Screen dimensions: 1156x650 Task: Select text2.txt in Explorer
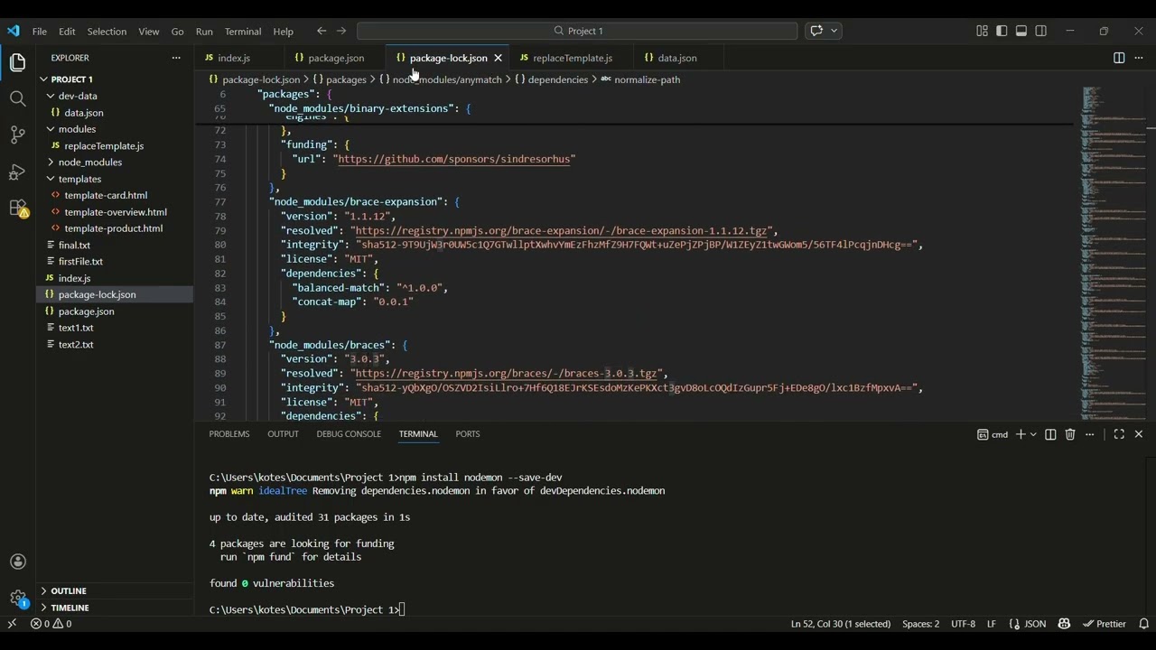coord(76,345)
